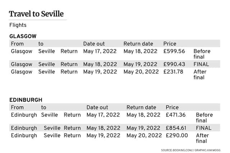Click 'After final' label in Edinburgh table
Viewport: 230px width, 153px height.
pos(202,138)
